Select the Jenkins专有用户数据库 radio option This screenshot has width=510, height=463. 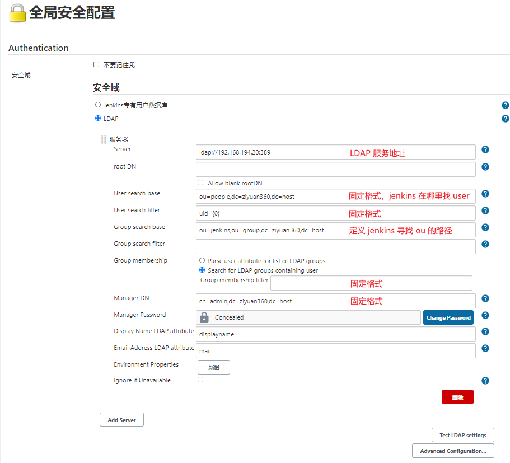pos(97,105)
